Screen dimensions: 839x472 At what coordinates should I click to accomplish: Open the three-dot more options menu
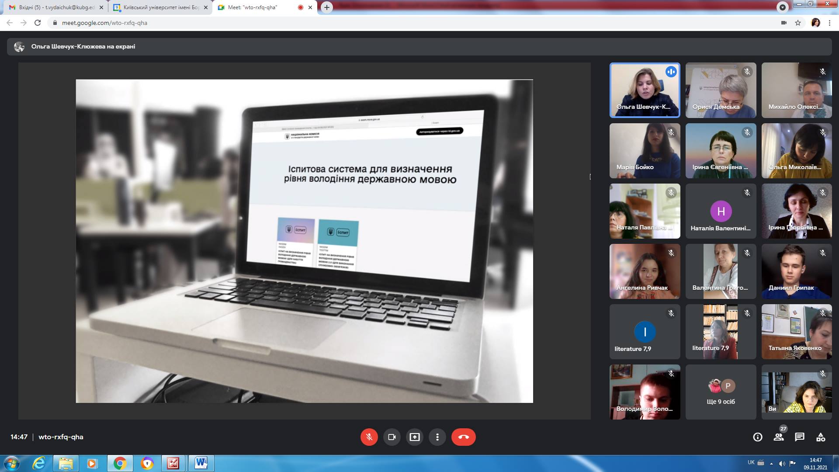point(437,437)
